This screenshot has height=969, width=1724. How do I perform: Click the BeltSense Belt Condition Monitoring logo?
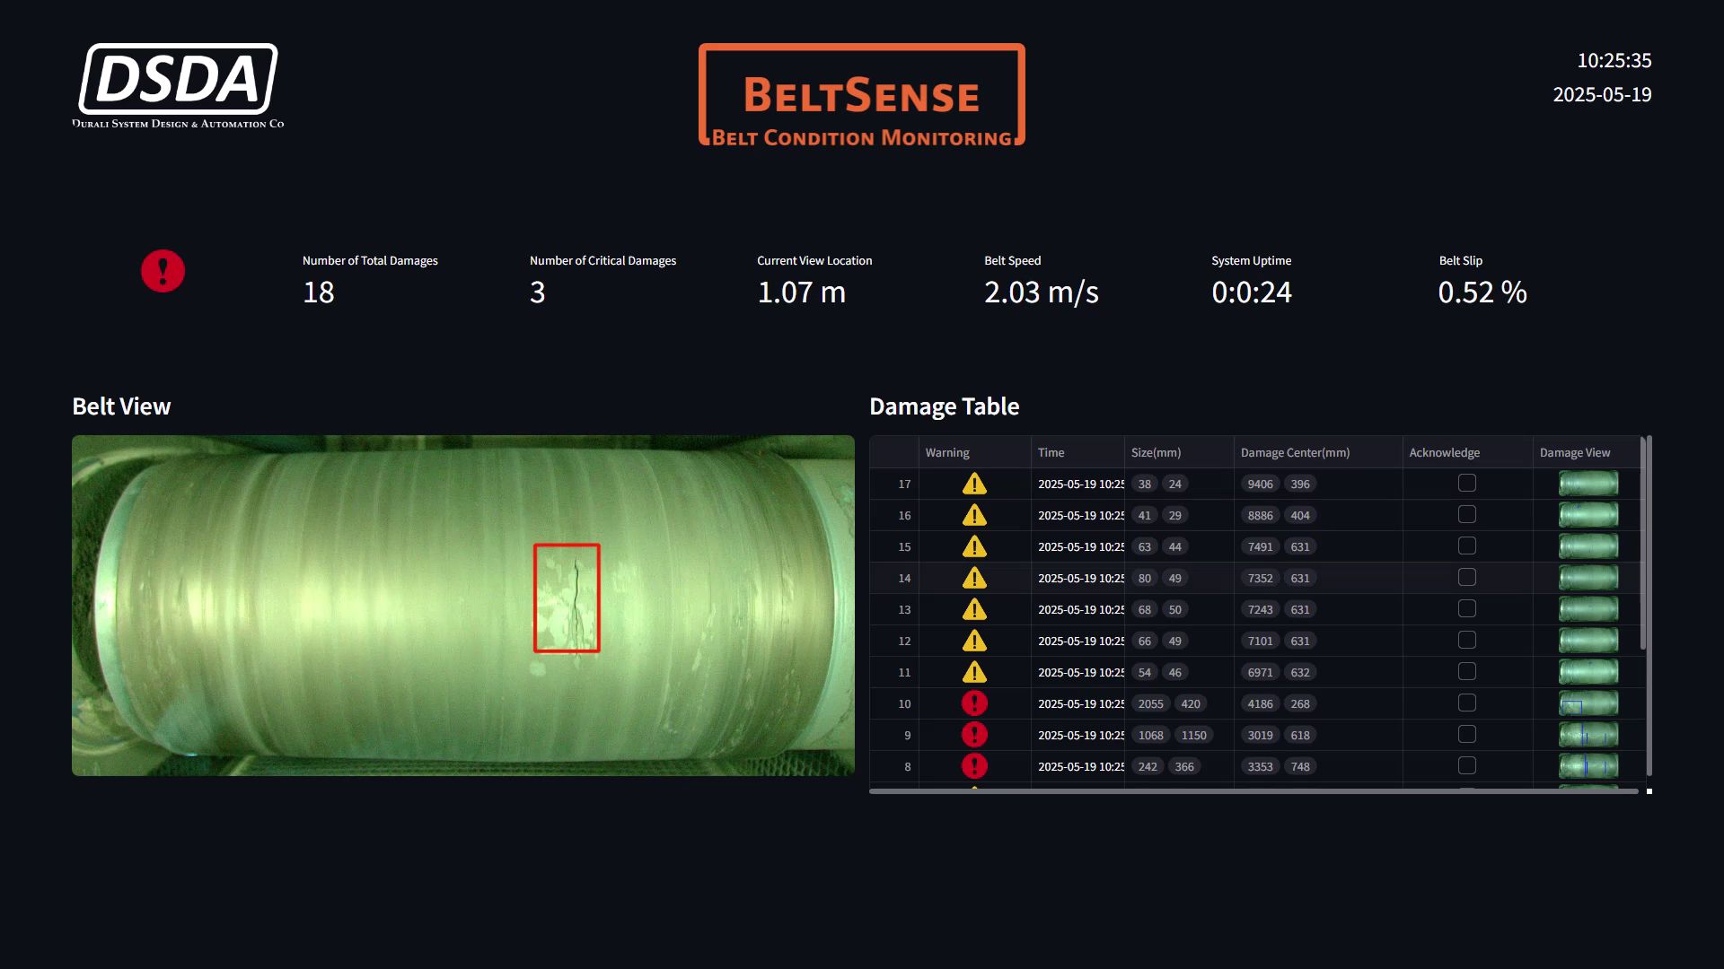click(862, 95)
